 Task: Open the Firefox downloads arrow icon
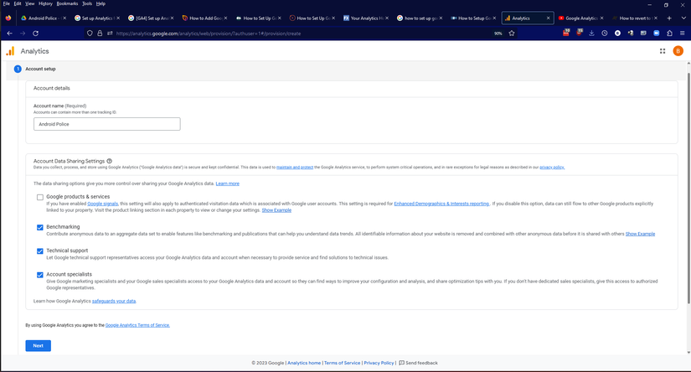click(x=592, y=33)
